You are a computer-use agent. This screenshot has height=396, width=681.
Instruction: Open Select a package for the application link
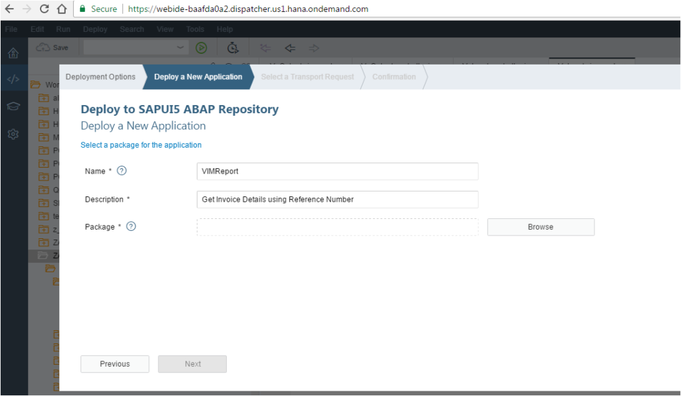141,144
